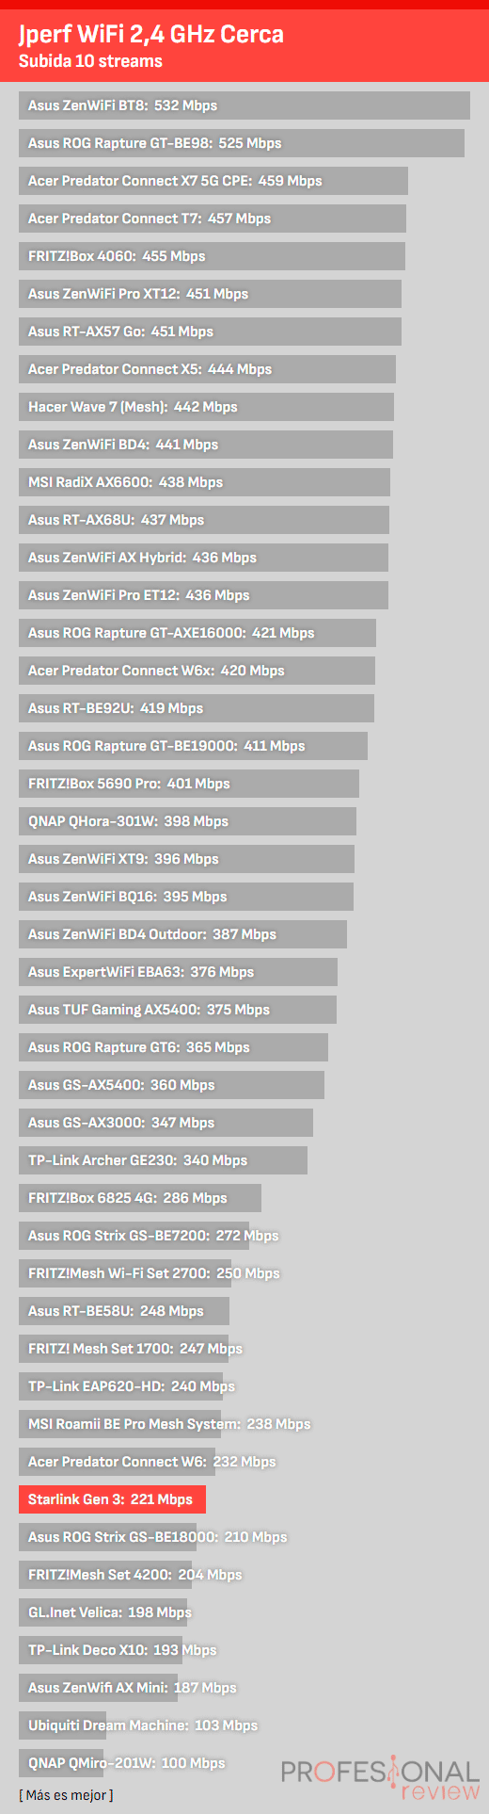Screen dimensions: 489x1814
Task: Click the GL.Inet Velica 198 Mbps bar
Action: click(103, 1612)
